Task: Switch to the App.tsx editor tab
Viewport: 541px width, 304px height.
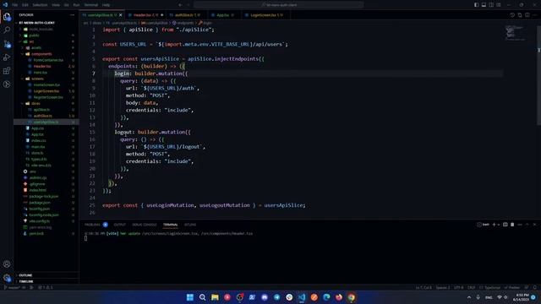Action: click(x=222, y=15)
